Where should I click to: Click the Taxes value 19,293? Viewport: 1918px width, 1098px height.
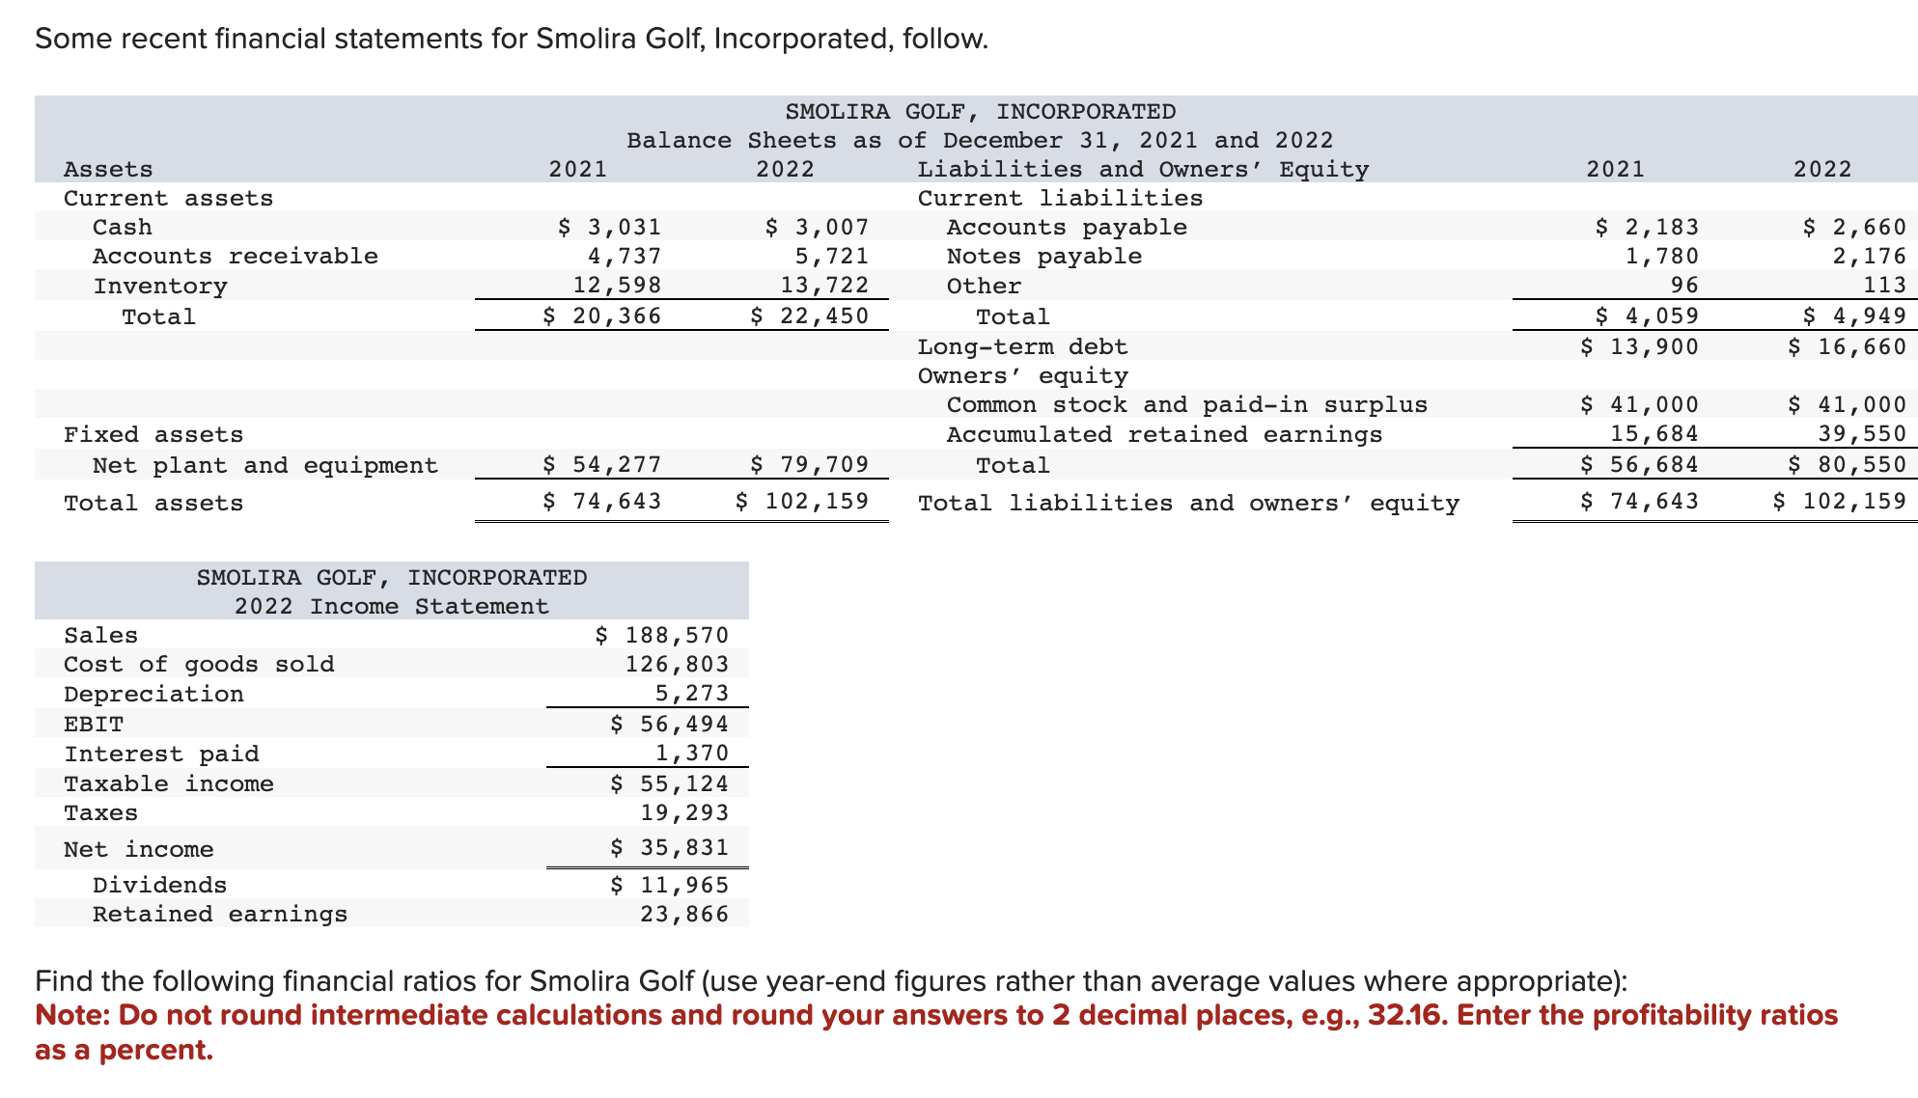point(684,812)
